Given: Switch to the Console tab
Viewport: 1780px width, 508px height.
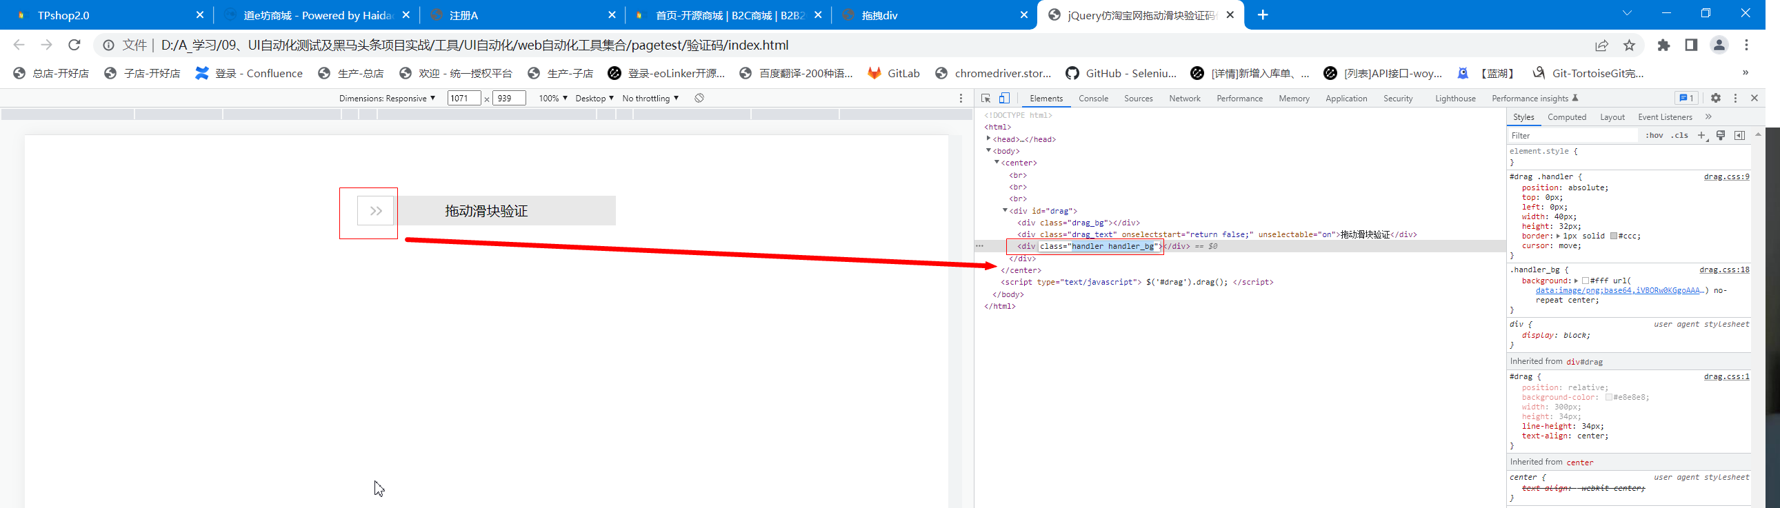Looking at the screenshot, I should pos(1093,98).
